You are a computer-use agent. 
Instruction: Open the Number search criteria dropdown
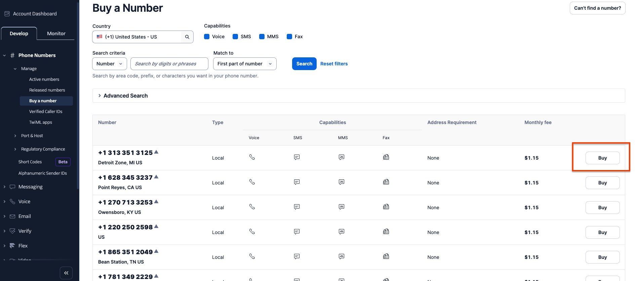(x=110, y=64)
